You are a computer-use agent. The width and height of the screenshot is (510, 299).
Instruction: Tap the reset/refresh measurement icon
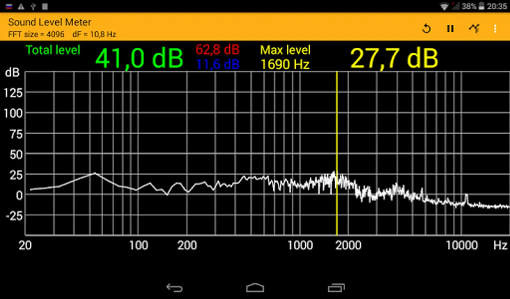(x=427, y=29)
